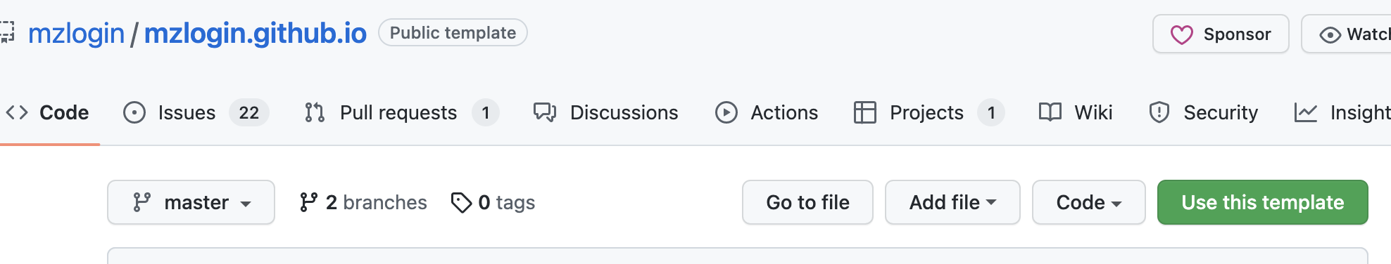
Task: Open the mzlogin.github.io repository link
Action: pyautogui.click(x=255, y=34)
